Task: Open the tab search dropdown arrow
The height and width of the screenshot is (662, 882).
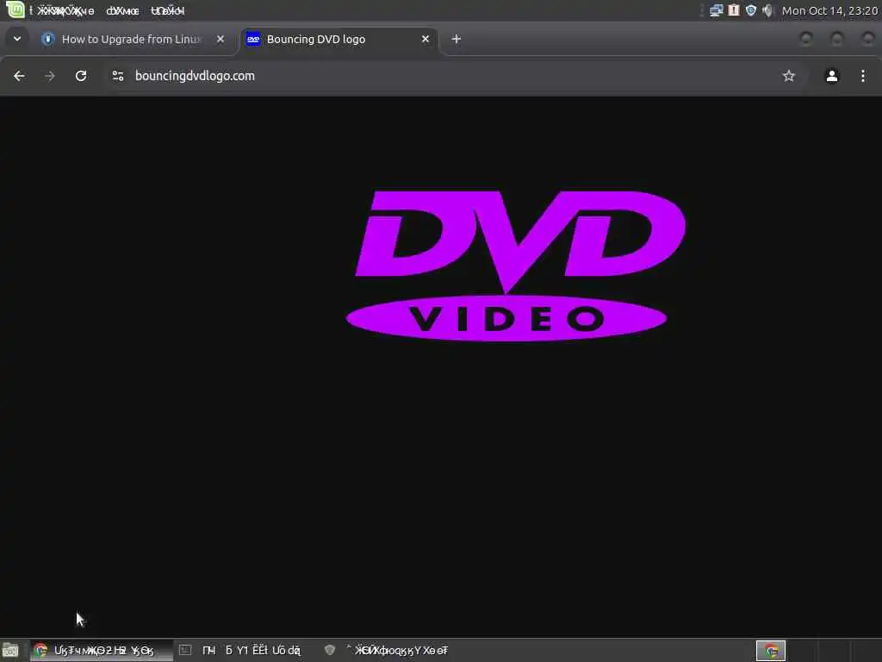Action: tap(17, 39)
